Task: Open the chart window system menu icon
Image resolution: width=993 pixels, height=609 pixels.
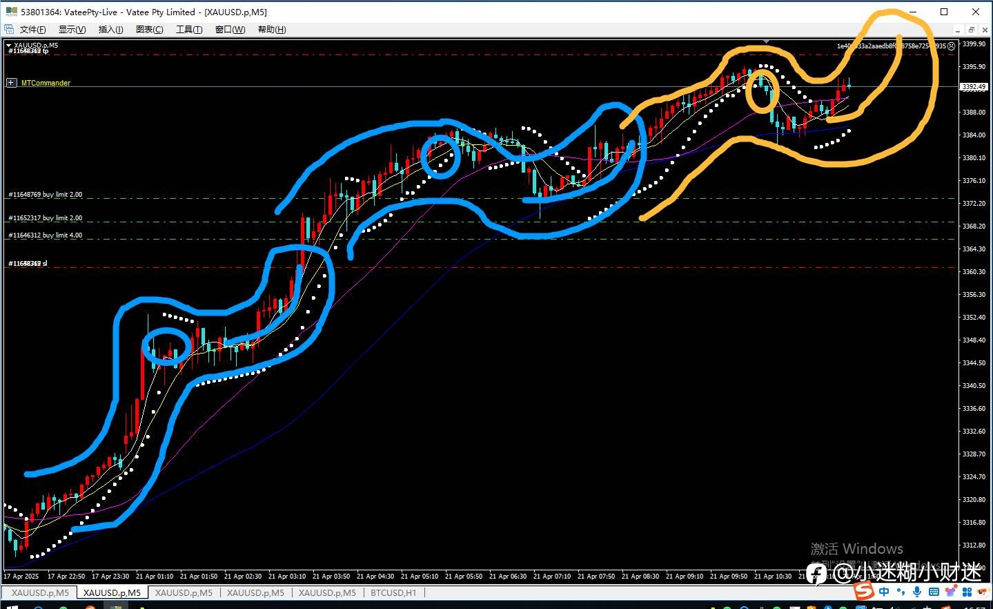Action: 9,30
